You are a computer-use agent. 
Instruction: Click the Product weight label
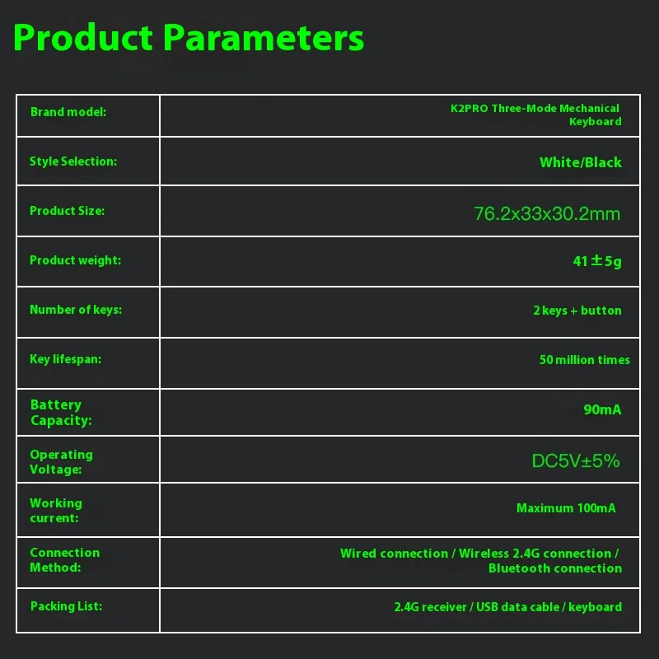tap(75, 260)
